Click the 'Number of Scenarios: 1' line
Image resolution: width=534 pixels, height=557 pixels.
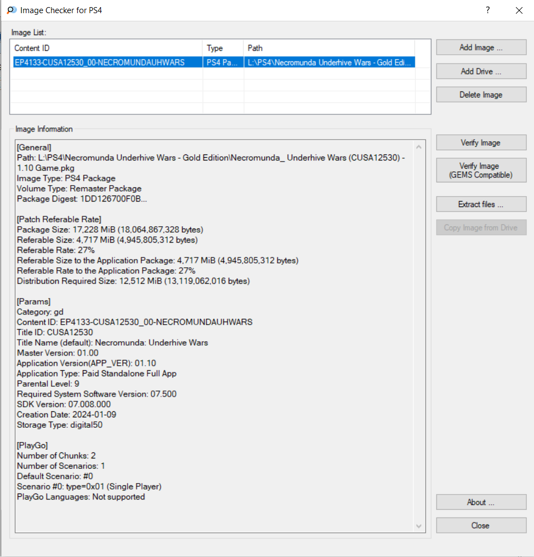point(61,466)
